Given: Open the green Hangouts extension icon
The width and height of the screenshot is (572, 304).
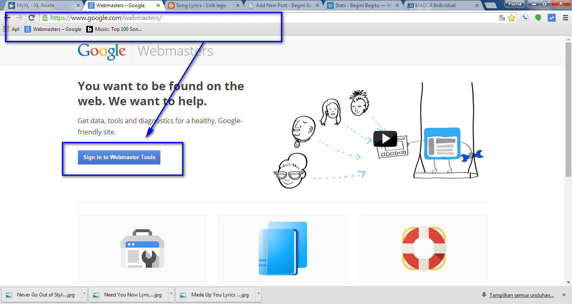Looking at the screenshot, I should (x=538, y=18).
